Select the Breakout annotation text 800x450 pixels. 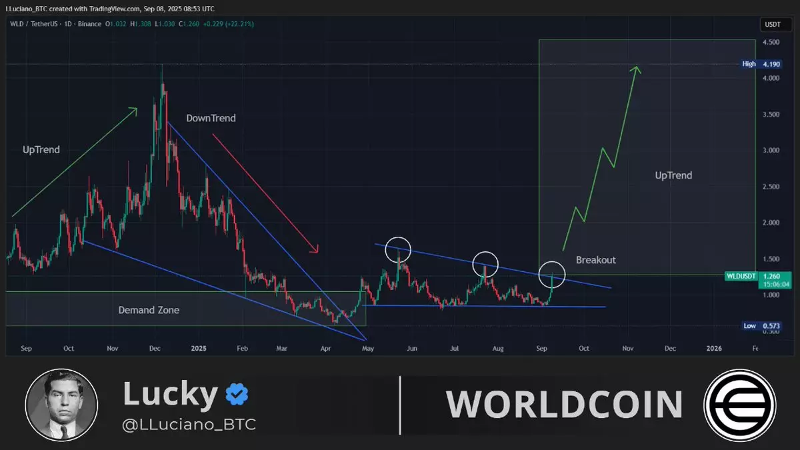[596, 260]
